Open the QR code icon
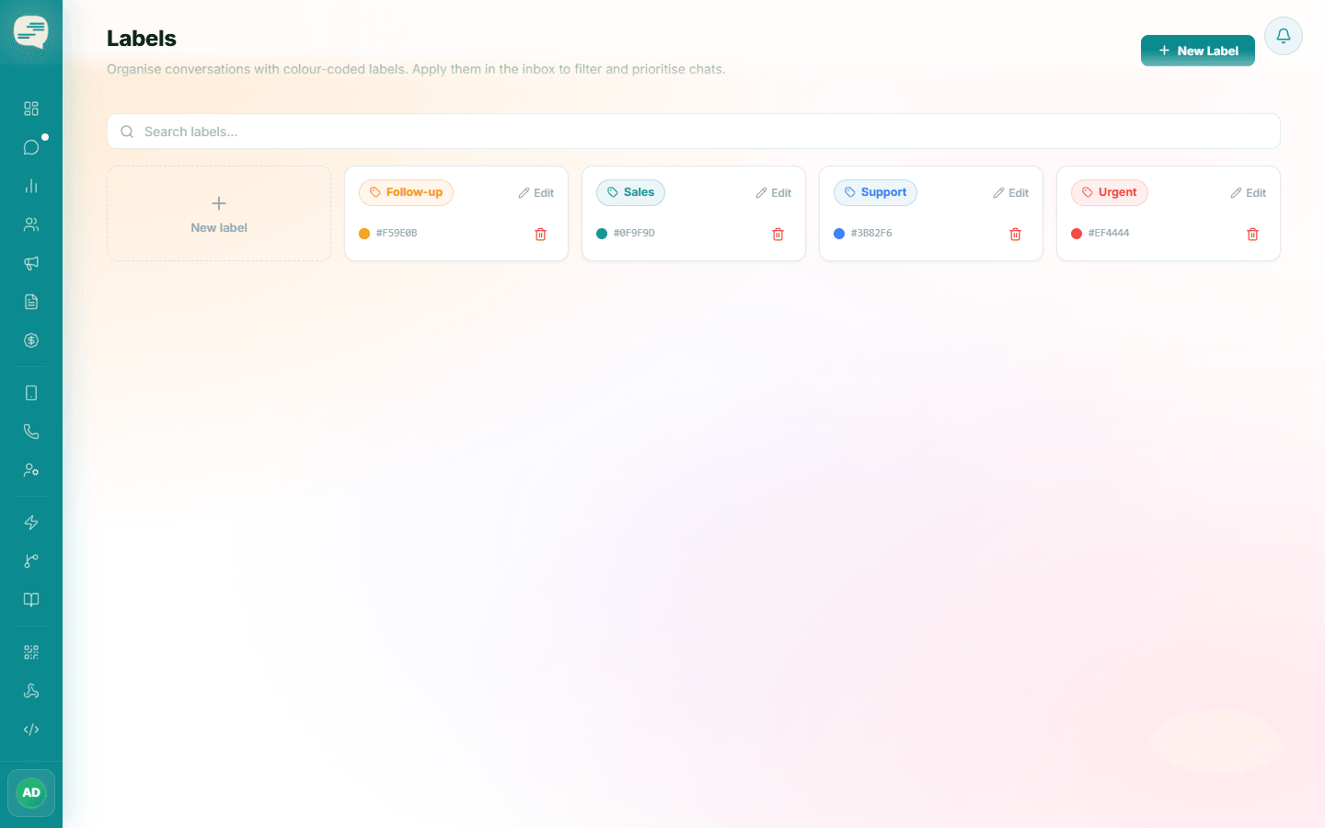This screenshot has height=828, width=1325. tap(31, 652)
